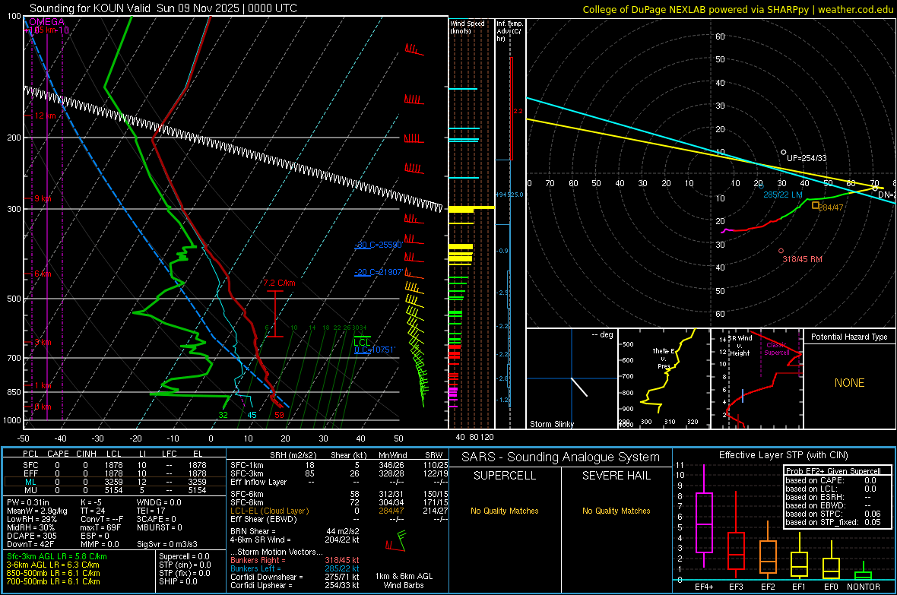Click the NONE hazard type text
897x595 pixels.
click(850, 383)
